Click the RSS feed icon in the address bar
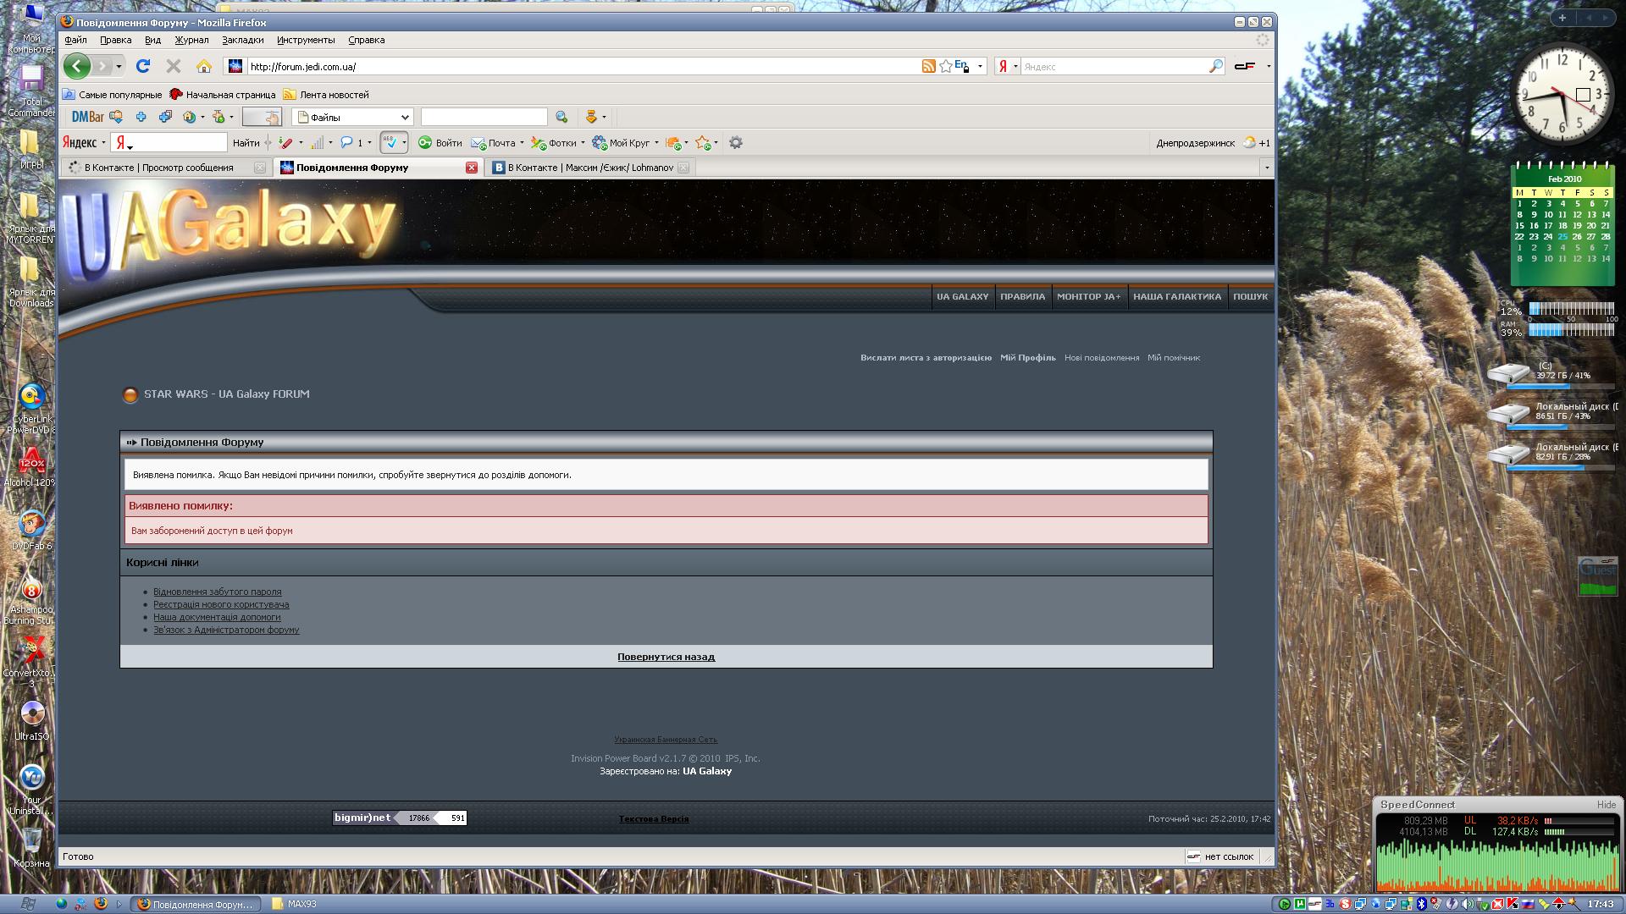This screenshot has width=1626, height=914. 928,66
